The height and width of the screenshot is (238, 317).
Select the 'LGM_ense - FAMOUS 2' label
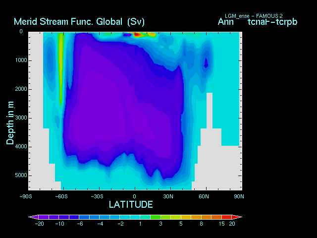(254, 16)
